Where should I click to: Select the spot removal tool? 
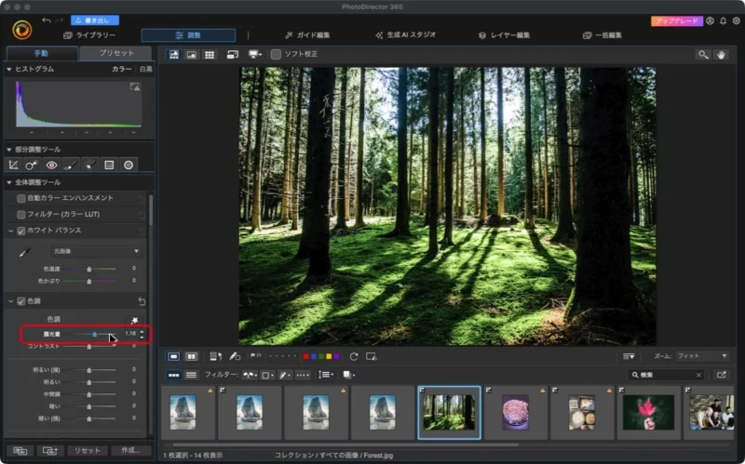tap(32, 165)
